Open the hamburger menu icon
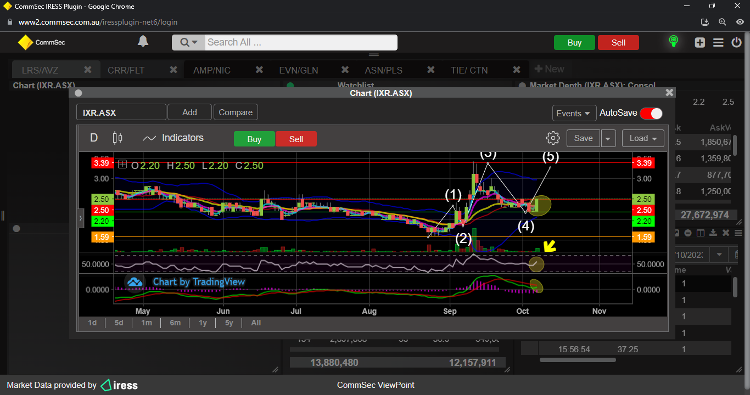The height and width of the screenshot is (395, 750). click(718, 42)
